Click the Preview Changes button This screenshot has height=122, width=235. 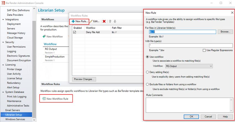click(84, 79)
